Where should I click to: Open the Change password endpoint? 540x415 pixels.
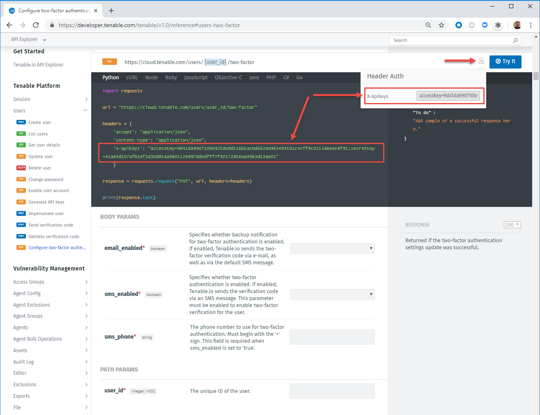click(46, 179)
